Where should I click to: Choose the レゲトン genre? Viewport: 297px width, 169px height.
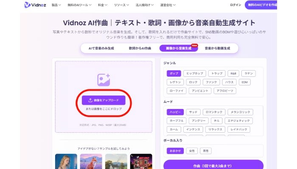coord(175,82)
